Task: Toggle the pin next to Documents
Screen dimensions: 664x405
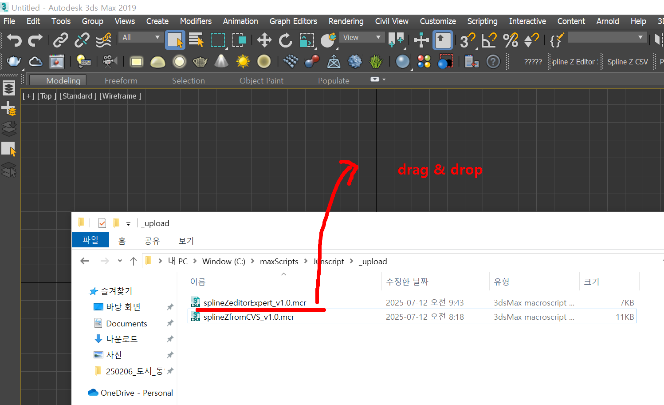Action: 170,323
